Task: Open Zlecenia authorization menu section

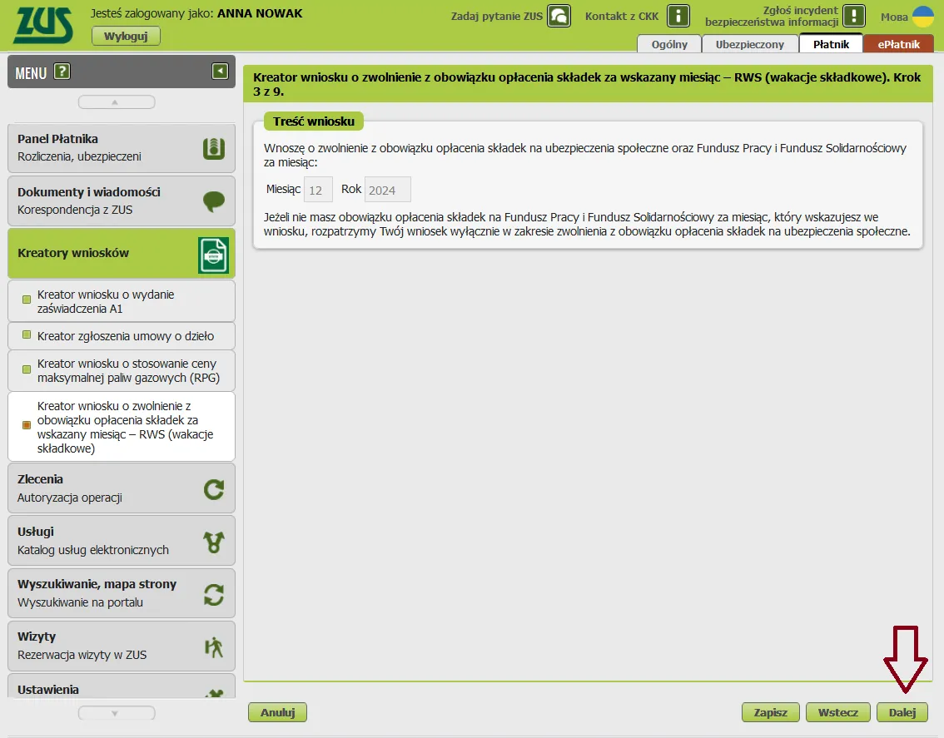Action: pyautogui.click(x=121, y=488)
